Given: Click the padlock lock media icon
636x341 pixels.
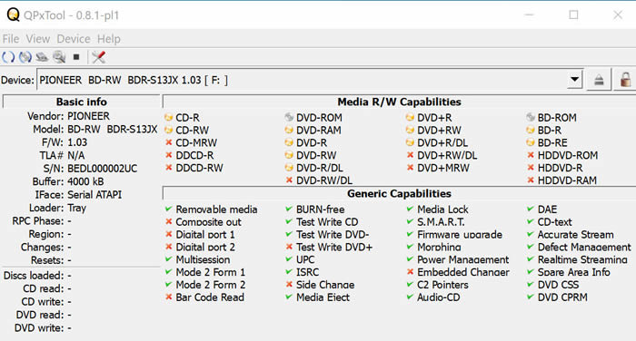Looking at the screenshot, I should 625,80.
